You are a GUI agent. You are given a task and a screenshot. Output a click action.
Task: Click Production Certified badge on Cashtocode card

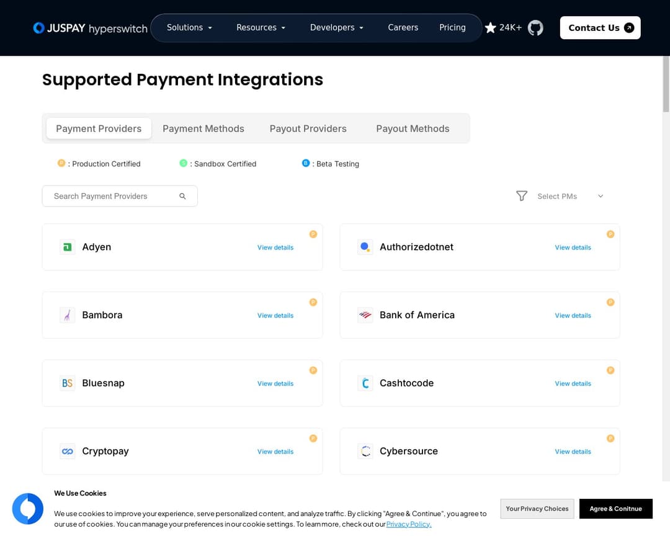pyautogui.click(x=610, y=370)
